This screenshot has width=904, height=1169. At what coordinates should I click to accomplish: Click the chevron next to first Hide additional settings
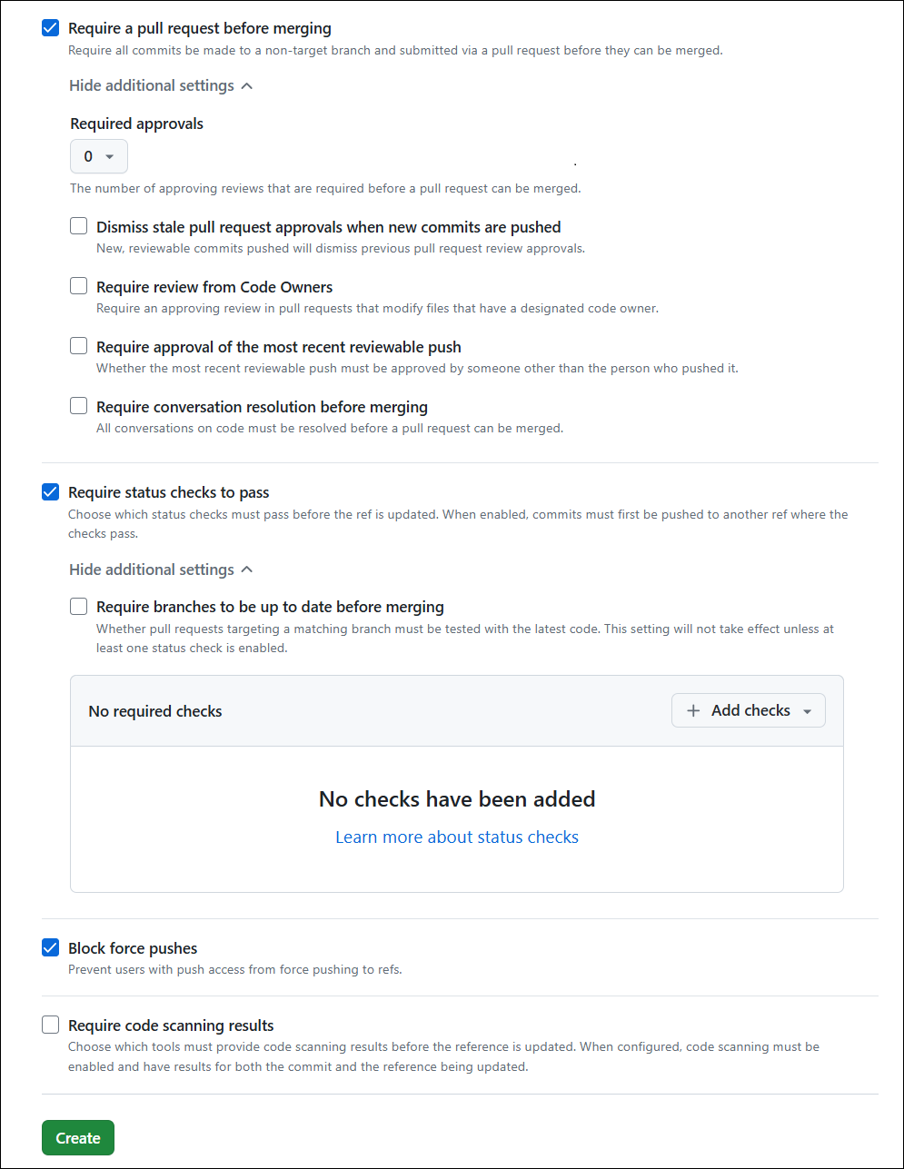coord(246,84)
